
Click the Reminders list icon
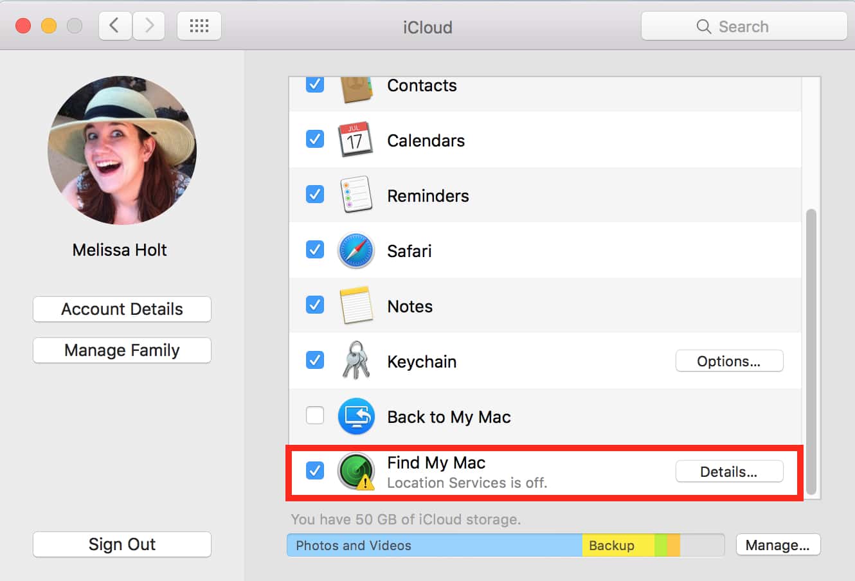[x=355, y=195]
